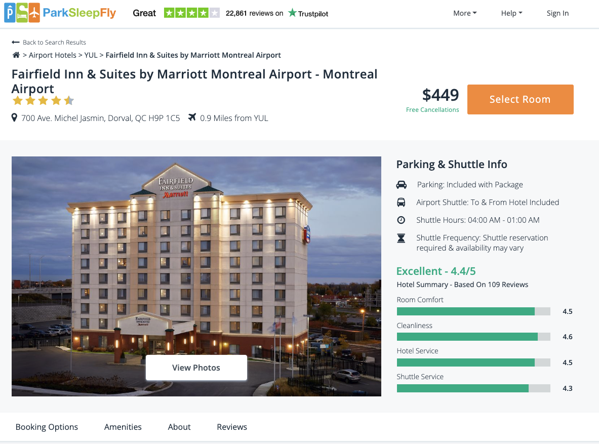Expand the Help dropdown
The height and width of the screenshot is (444, 599).
point(511,14)
